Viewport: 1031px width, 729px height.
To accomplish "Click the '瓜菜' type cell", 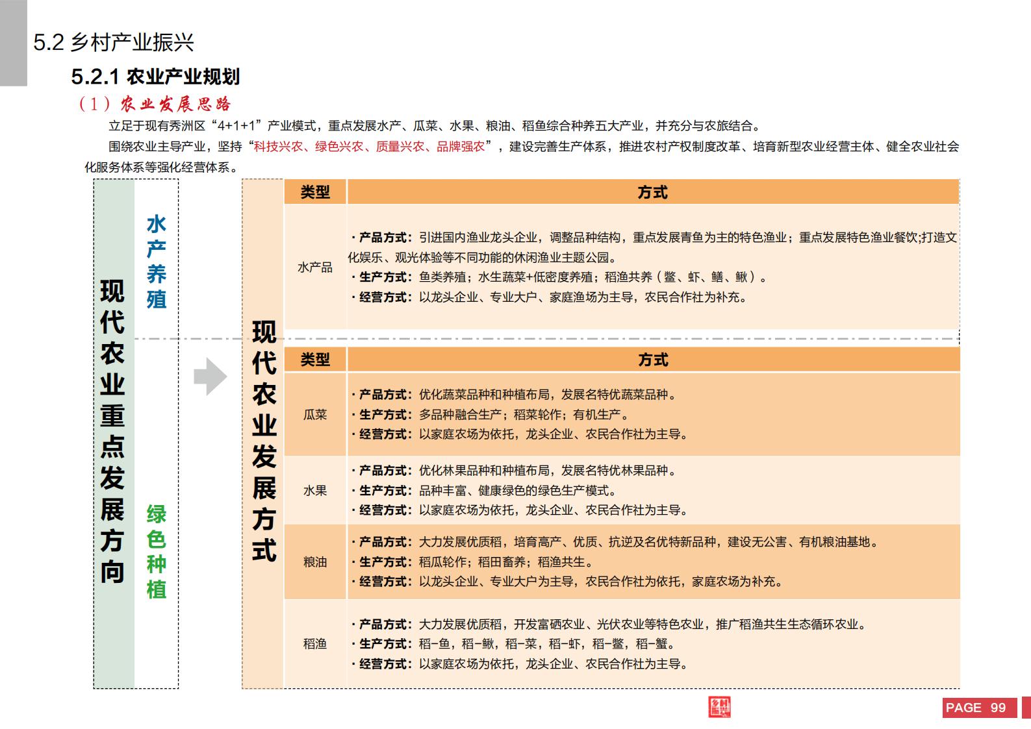I will click(x=315, y=415).
